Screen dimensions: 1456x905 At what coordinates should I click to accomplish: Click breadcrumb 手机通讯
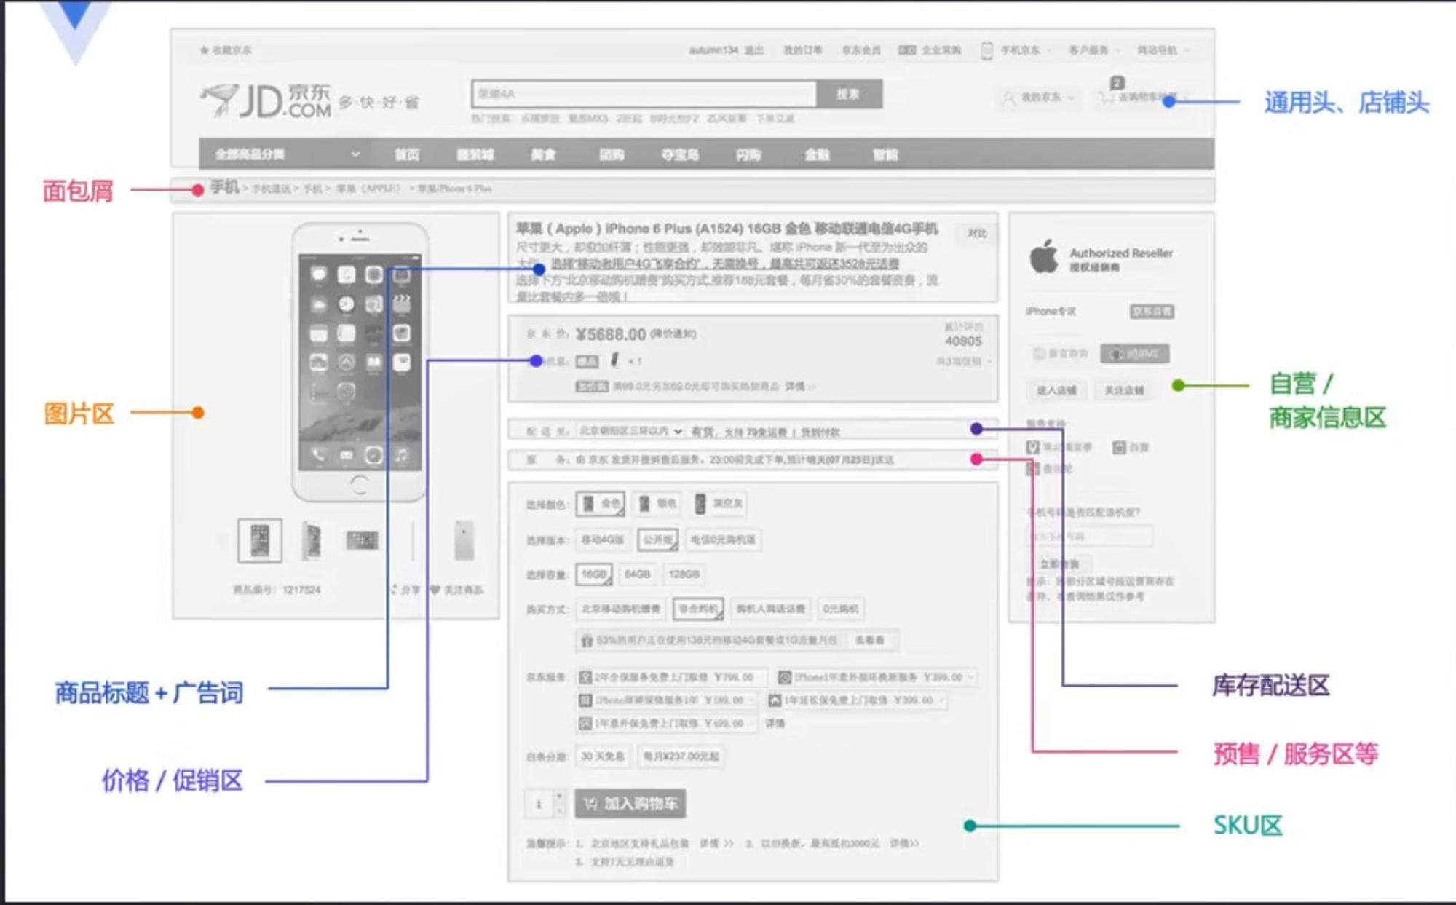pyautogui.click(x=271, y=189)
